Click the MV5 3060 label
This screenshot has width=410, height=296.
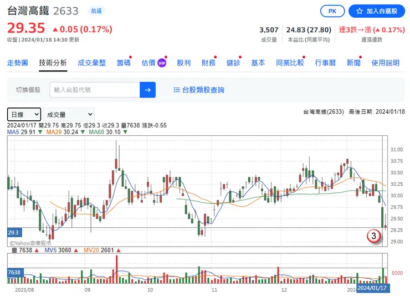click(x=58, y=250)
